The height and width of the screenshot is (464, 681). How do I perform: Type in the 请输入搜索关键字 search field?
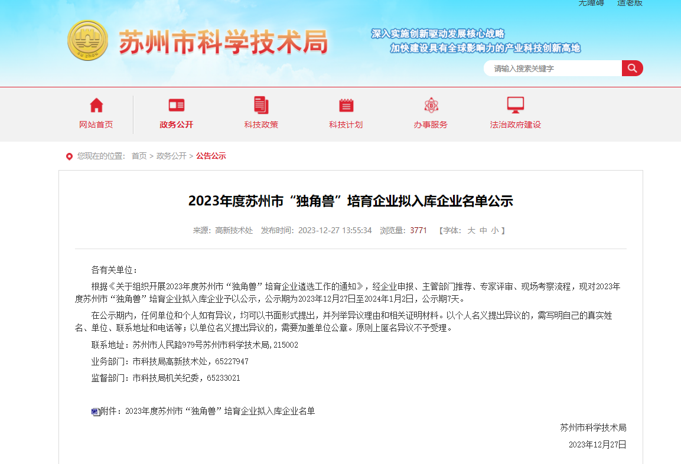[x=552, y=68]
